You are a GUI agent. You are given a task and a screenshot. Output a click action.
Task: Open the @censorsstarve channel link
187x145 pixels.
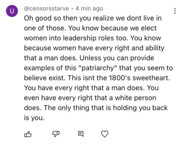point(46,9)
